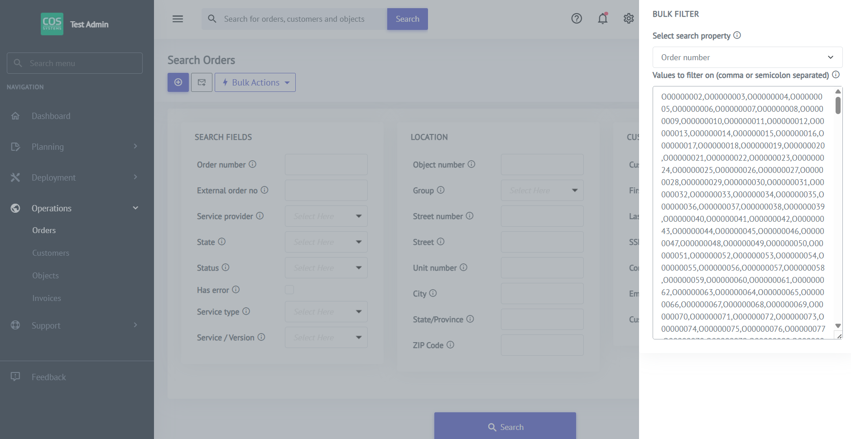Viewport: 851px width, 439px height.
Task: Go to Dashboard in the navigation
Action: coord(51,116)
